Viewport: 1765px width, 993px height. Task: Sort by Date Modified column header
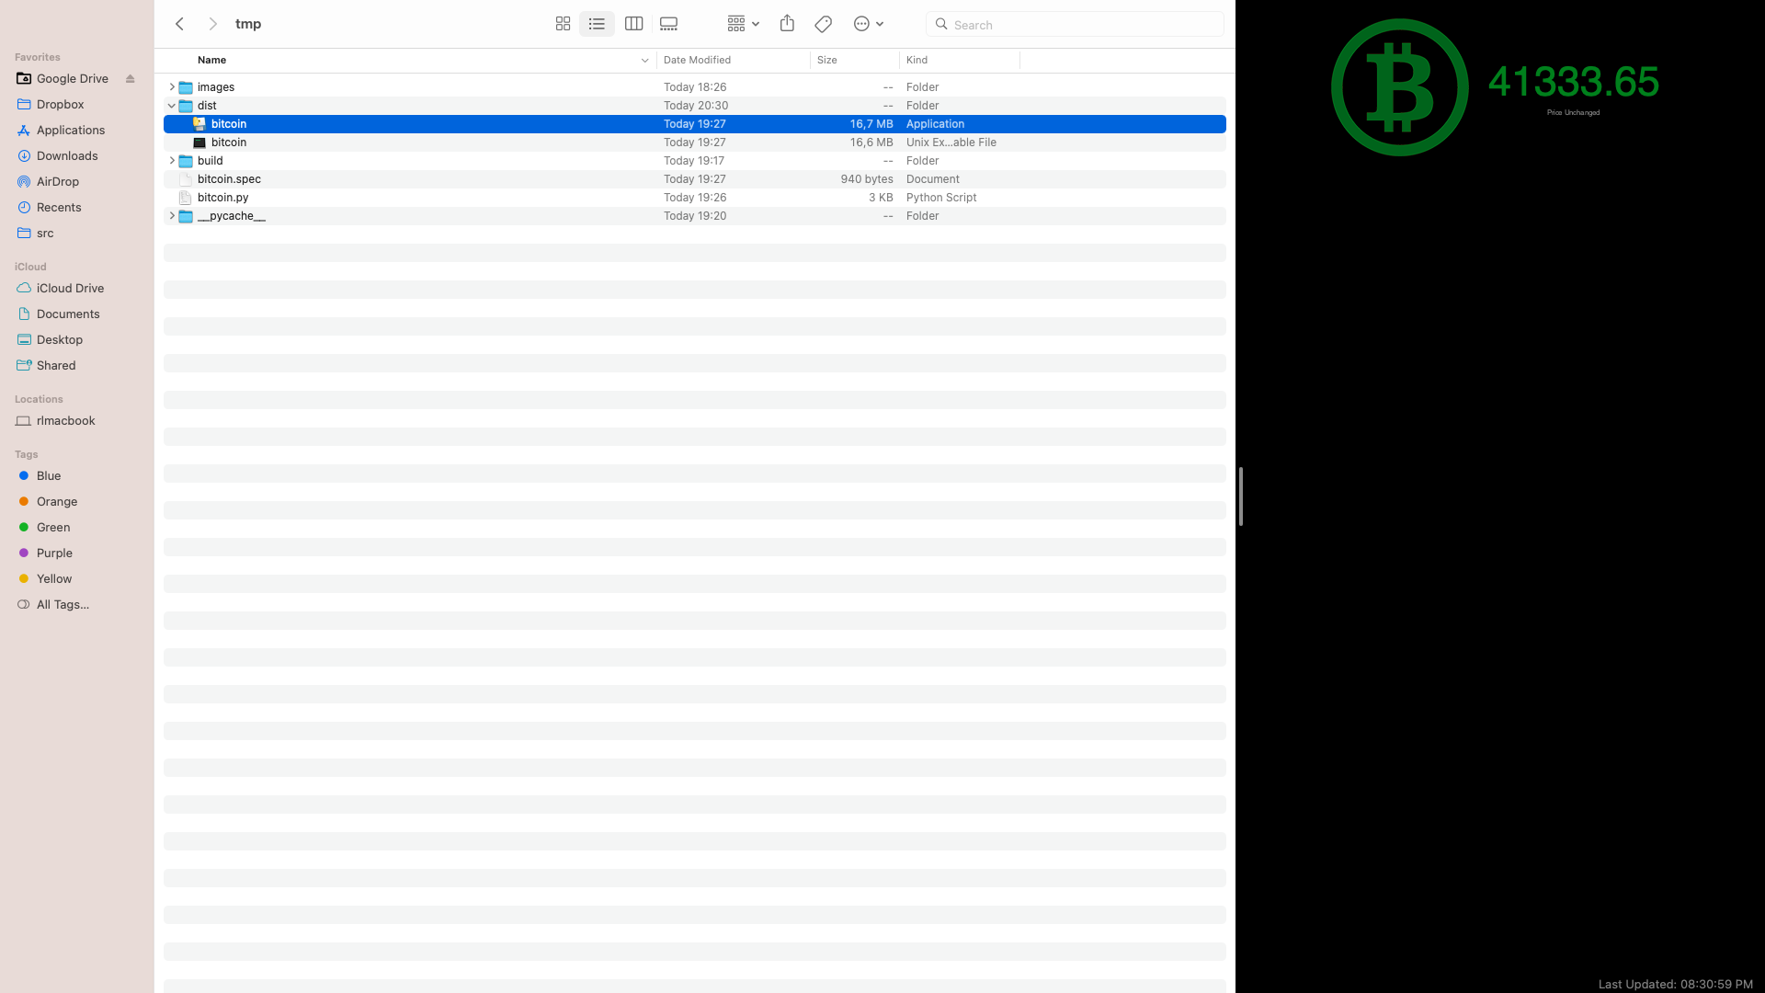point(697,61)
